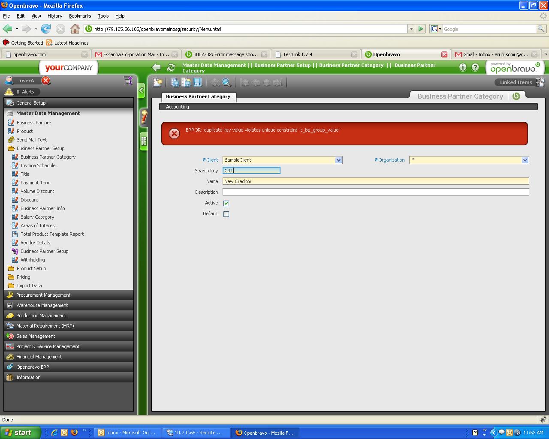
Task: Expand the Procurement Management section
Action: (69, 295)
